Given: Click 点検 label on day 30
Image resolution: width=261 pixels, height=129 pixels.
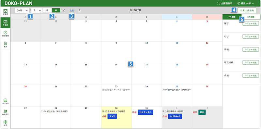Looking at the screenshot, I should point(104,116).
